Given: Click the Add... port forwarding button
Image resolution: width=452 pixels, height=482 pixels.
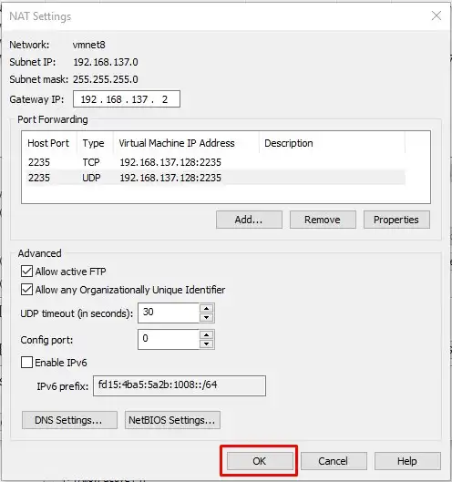Looking at the screenshot, I should (249, 220).
